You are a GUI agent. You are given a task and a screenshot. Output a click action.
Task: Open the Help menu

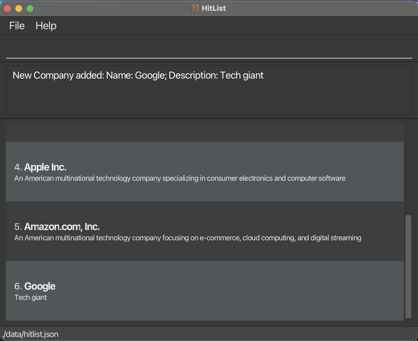click(x=46, y=26)
